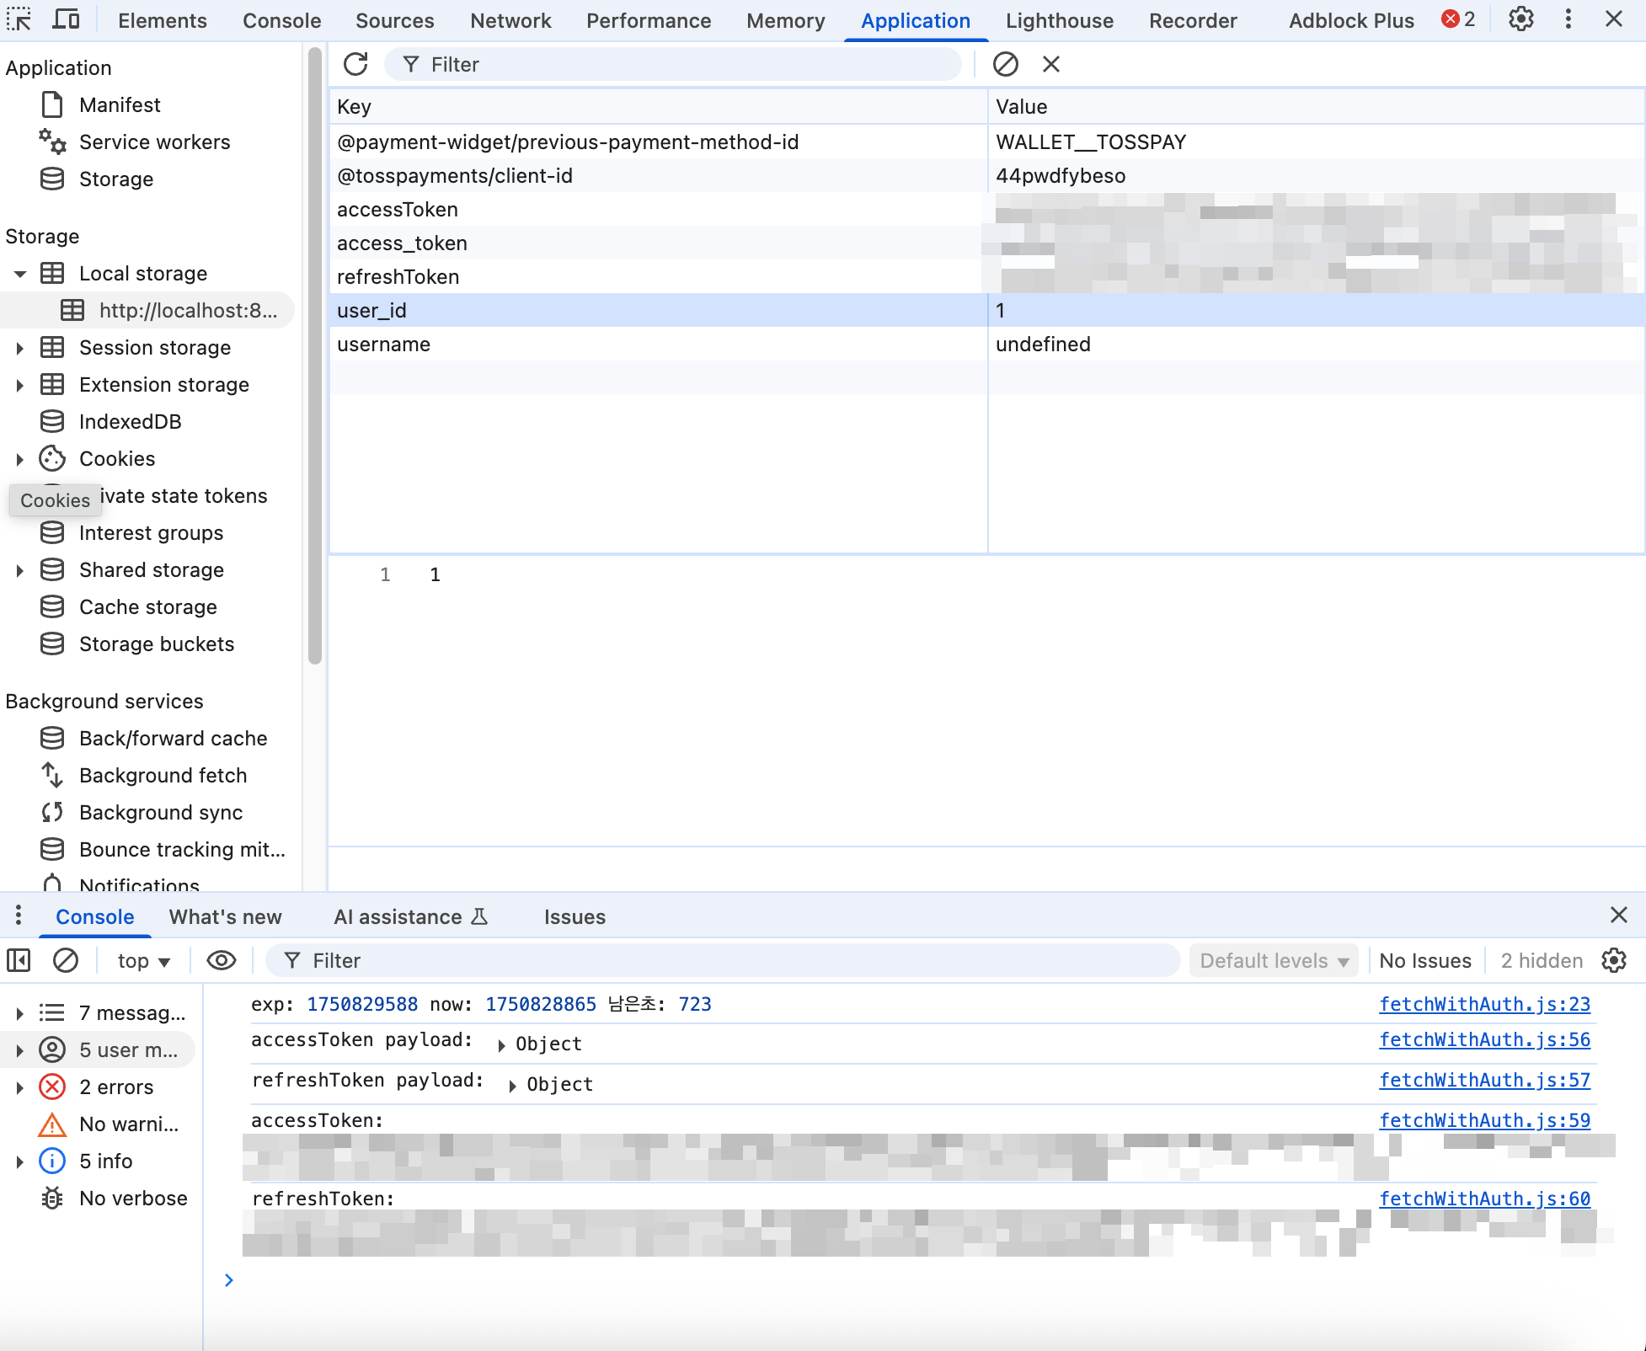Open Interest groups in the sidebar
This screenshot has height=1351, width=1646.
coord(151,532)
